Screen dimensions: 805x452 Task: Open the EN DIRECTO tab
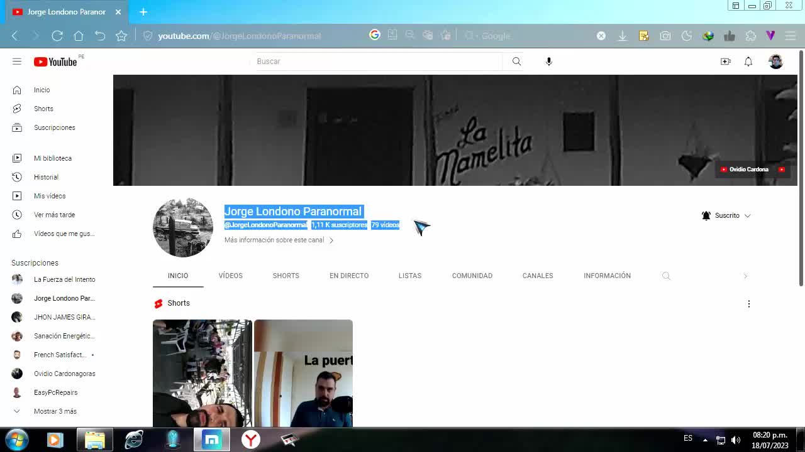pyautogui.click(x=349, y=276)
